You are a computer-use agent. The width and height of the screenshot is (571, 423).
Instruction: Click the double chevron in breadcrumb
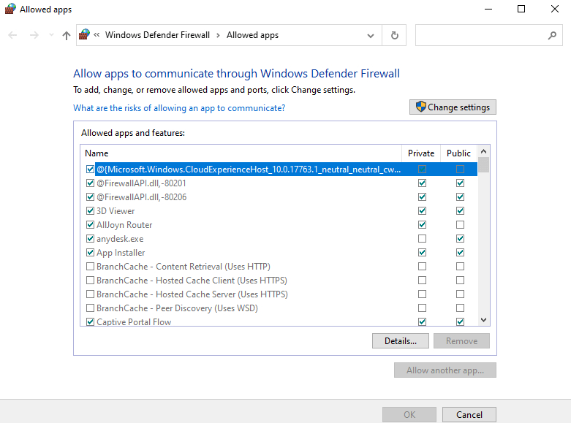coord(97,35)
